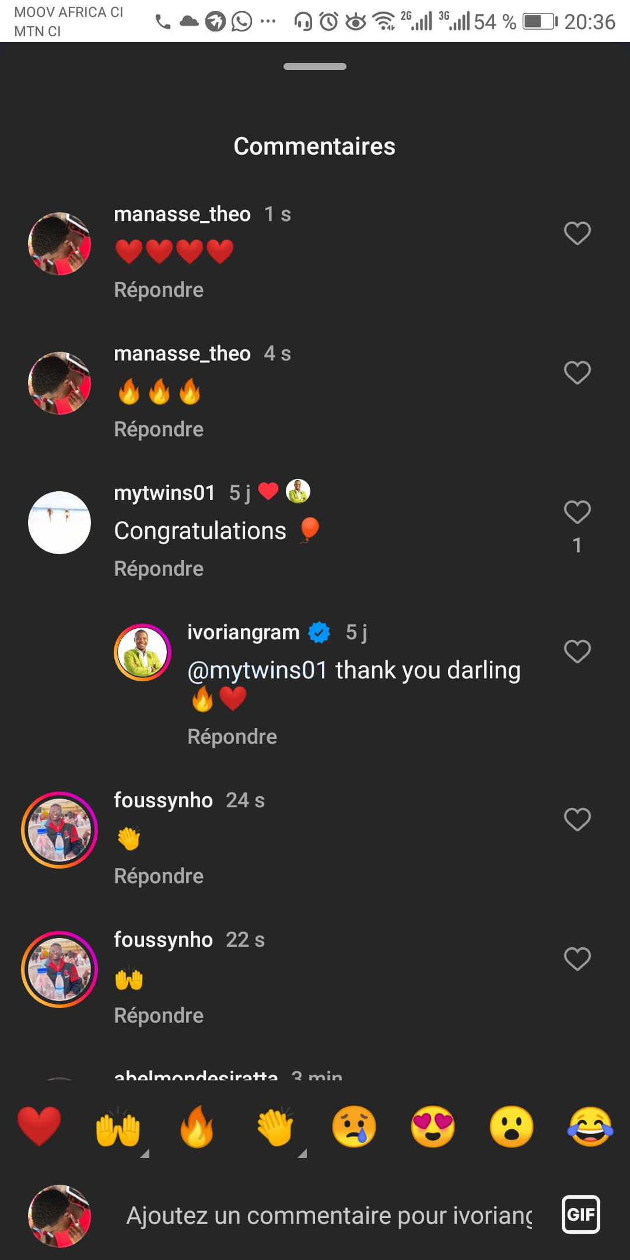
Task: Like manasse_theo's four hearts comment
Action: (577, 233)
